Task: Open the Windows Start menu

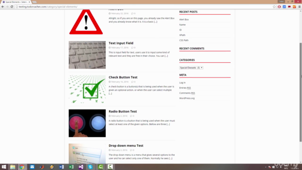Action: point(4,167)
